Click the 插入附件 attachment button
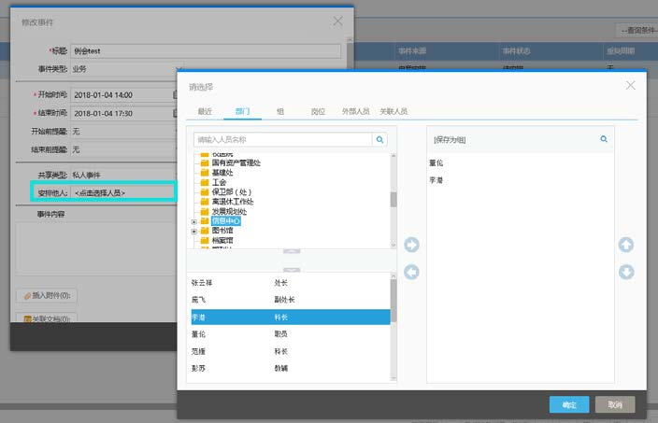658x423 pixels. point(48,296)
